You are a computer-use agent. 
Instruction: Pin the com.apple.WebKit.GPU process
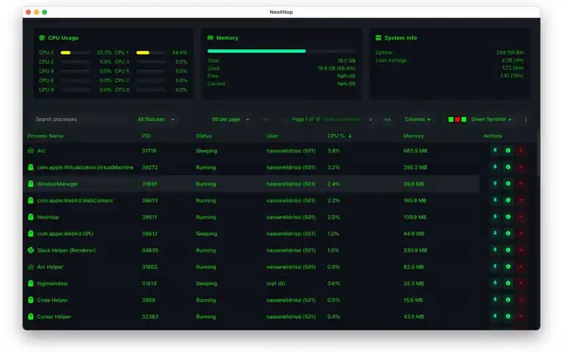(495, 233)
